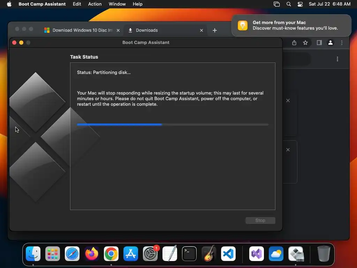This screenshot has width=357, height=268.
Task: Close the Download Windows 10 tab
Action: [x=118, y=30]
